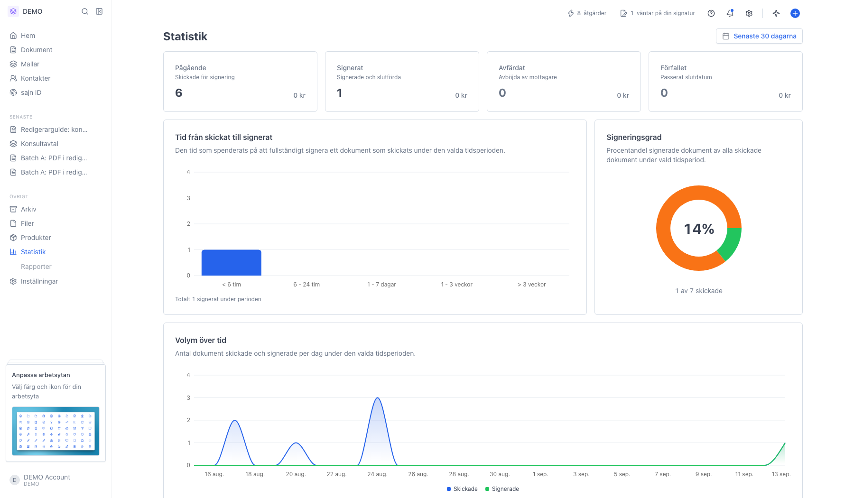The height and width of the screenshot is (498, 854).
Task: Open the Avfärdat statistics card
Action: tap(564, 82)
